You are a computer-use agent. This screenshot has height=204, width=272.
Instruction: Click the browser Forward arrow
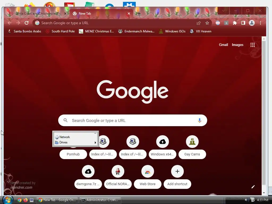[x=18, y=23]
